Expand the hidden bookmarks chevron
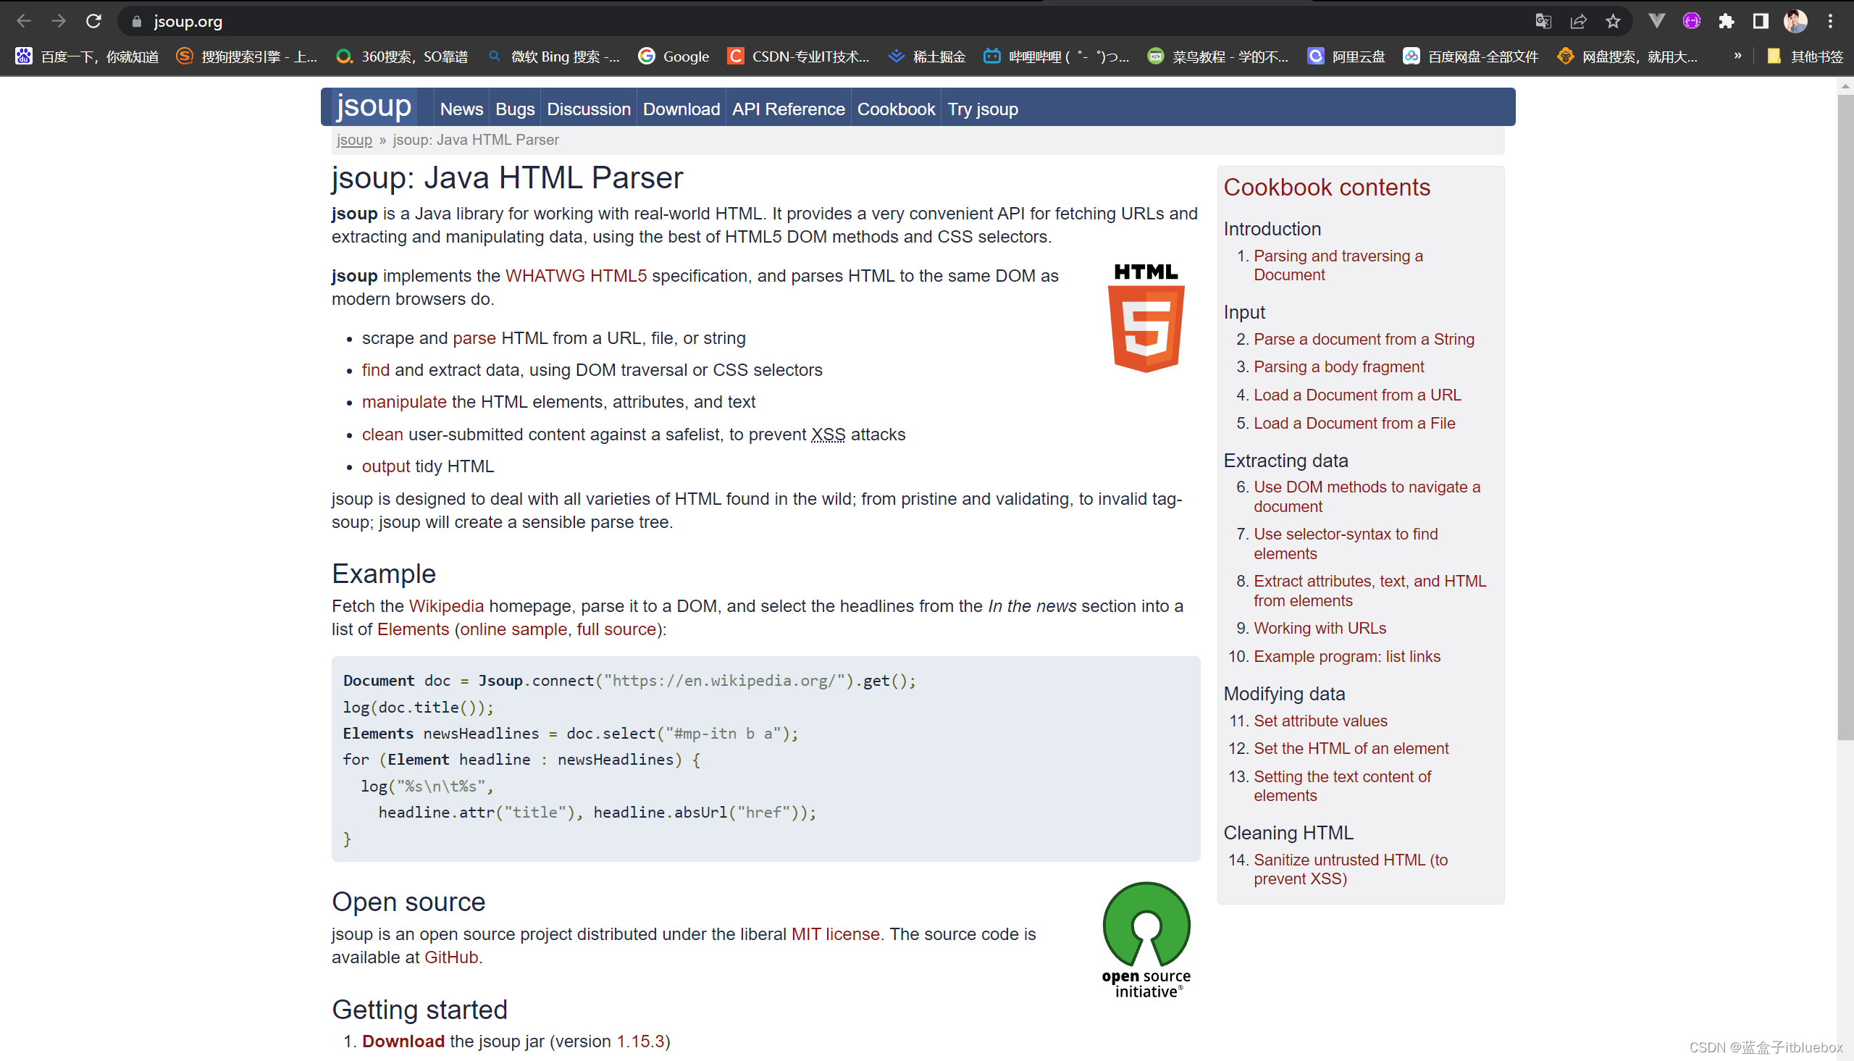 pos(1737,56)
